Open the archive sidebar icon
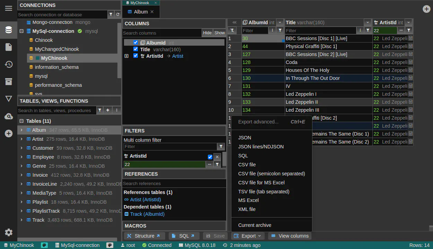The width and height of the screenshot is (433, 249). pos(9,82)
